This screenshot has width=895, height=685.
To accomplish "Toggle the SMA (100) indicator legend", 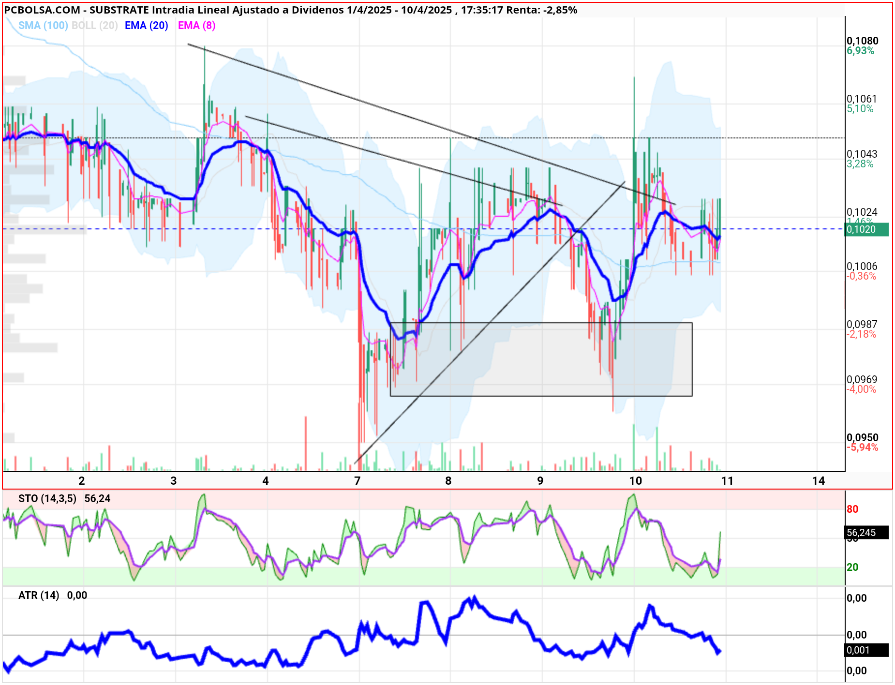I will (43, 26).
